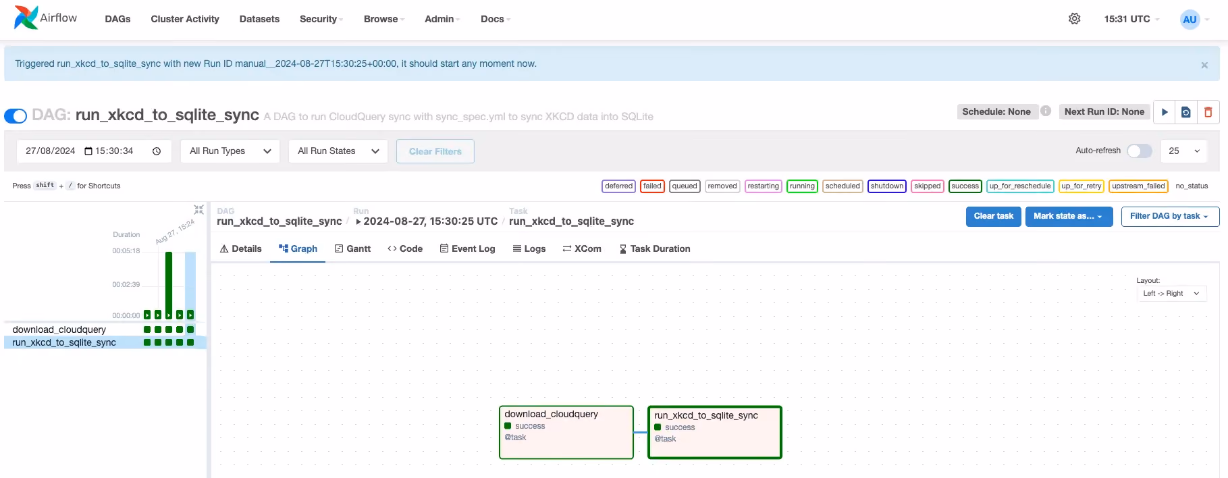Open the Datasets page
The width and height of the screenshot is (1228, 478).
tap(259, 19)
